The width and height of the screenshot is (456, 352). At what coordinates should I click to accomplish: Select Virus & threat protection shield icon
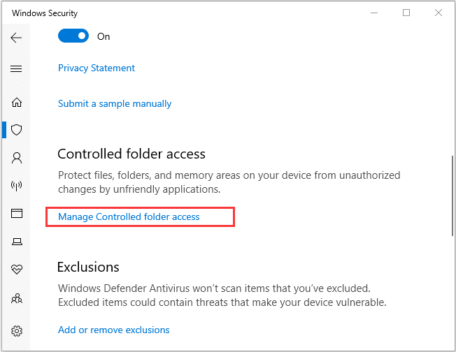17,130
